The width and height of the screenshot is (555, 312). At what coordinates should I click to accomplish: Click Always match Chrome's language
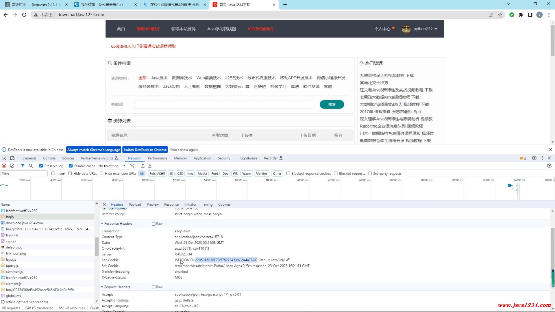coord(94,150)
